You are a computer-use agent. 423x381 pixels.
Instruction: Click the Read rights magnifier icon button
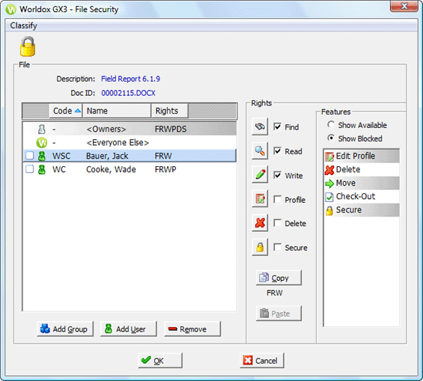(x=260, y=150)
